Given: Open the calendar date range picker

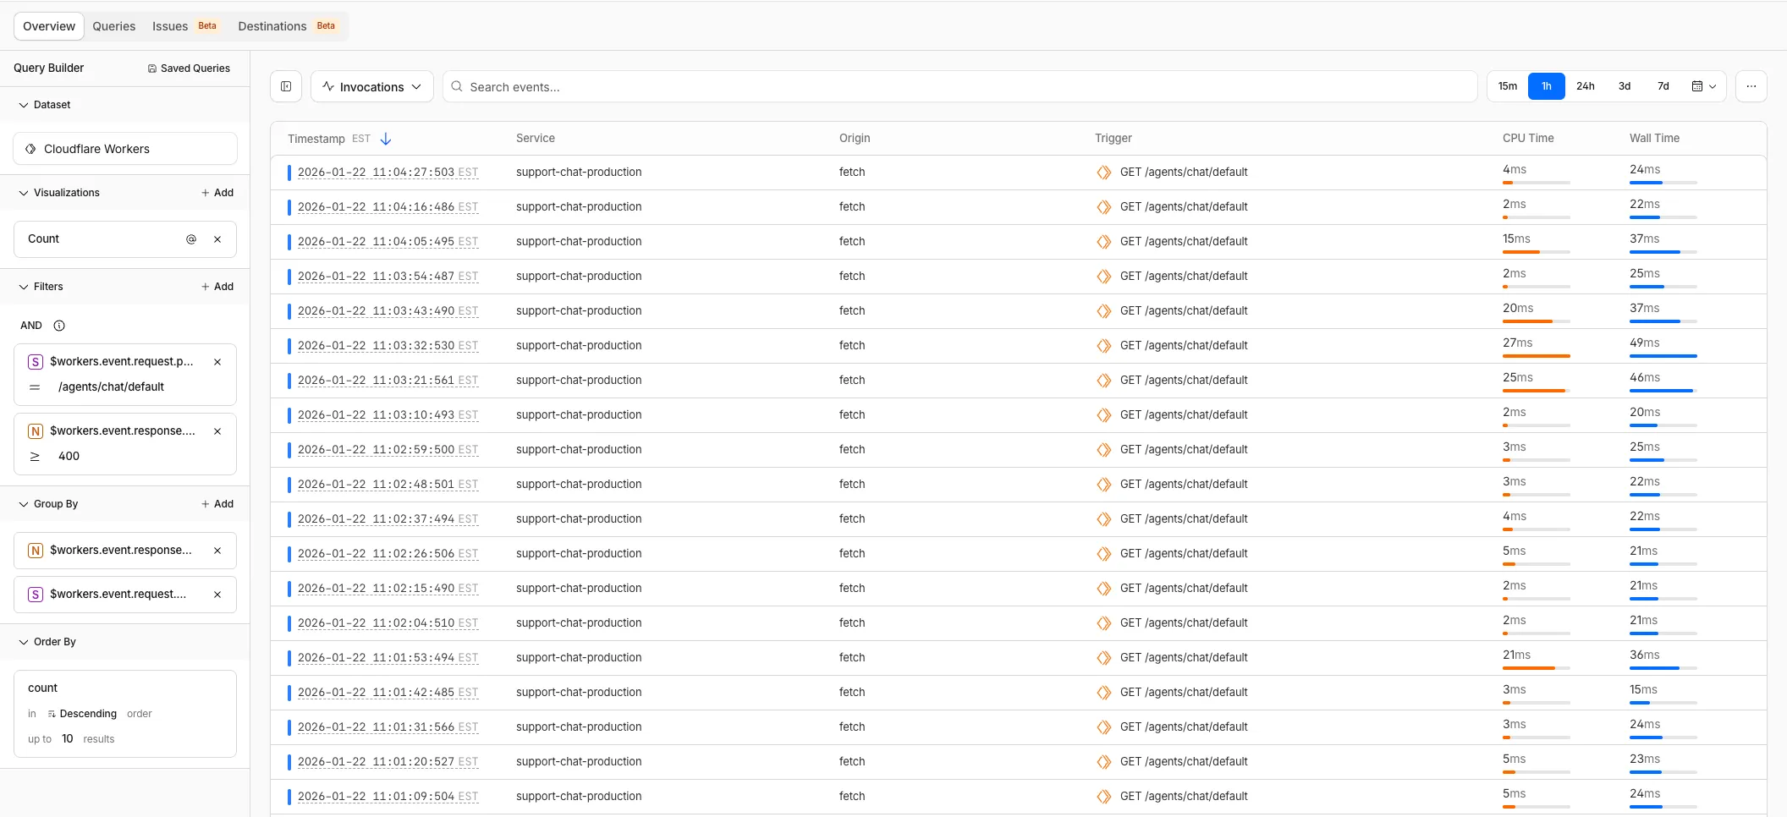Looking at the screenshot, I should [x=1703, y=86].
